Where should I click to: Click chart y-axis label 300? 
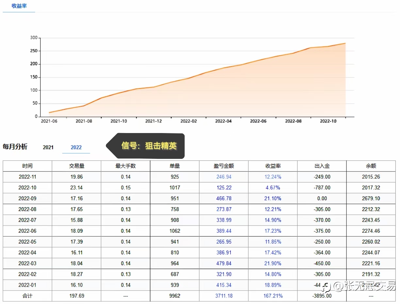(34, 38)
